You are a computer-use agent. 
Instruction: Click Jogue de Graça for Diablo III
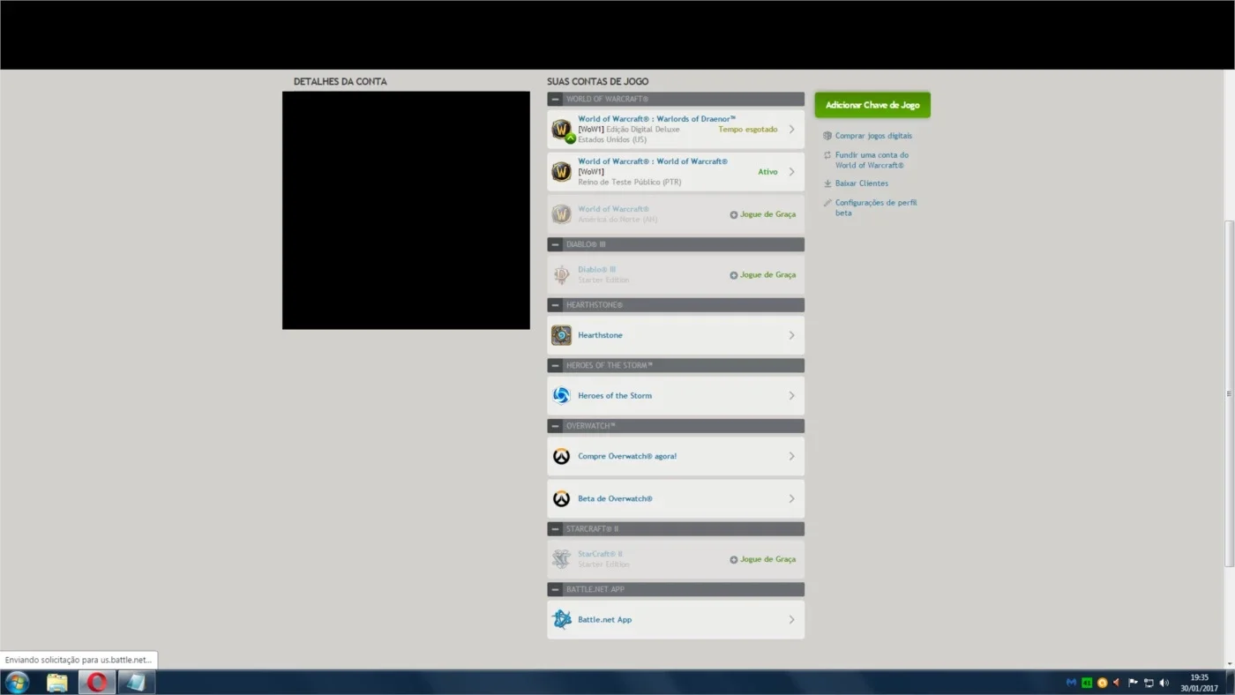pos(763,275)
